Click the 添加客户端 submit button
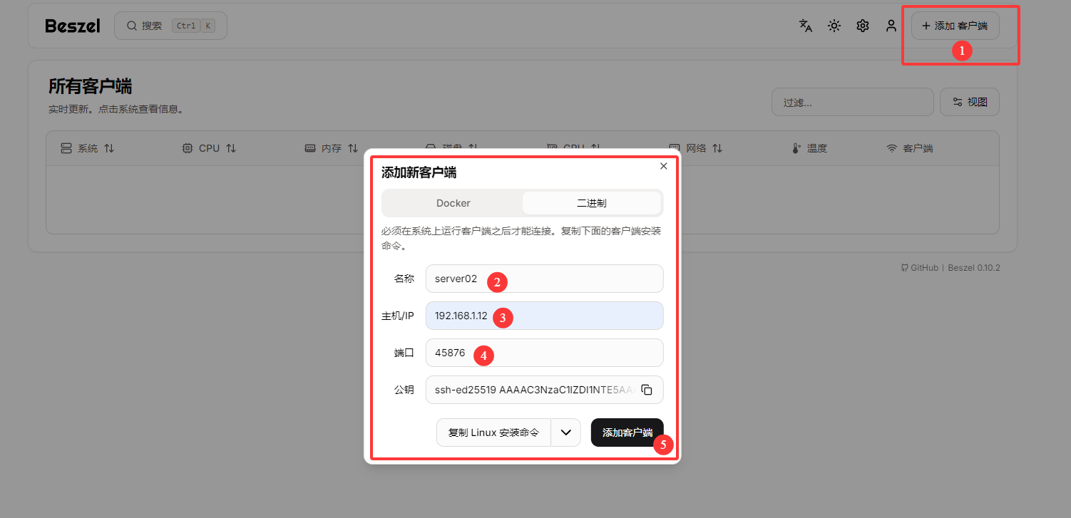 click(x=627, y=432)
